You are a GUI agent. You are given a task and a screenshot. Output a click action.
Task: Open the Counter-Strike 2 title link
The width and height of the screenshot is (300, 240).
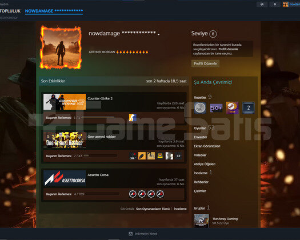pos(100,98)
